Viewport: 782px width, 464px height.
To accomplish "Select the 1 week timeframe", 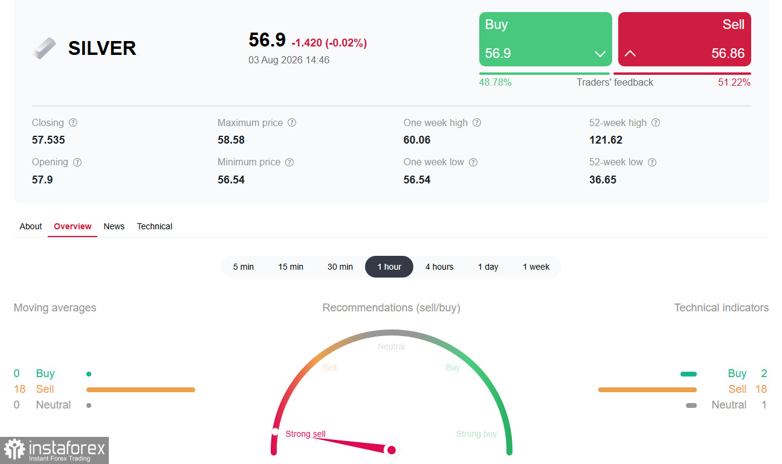I will (x=537, y=267).
